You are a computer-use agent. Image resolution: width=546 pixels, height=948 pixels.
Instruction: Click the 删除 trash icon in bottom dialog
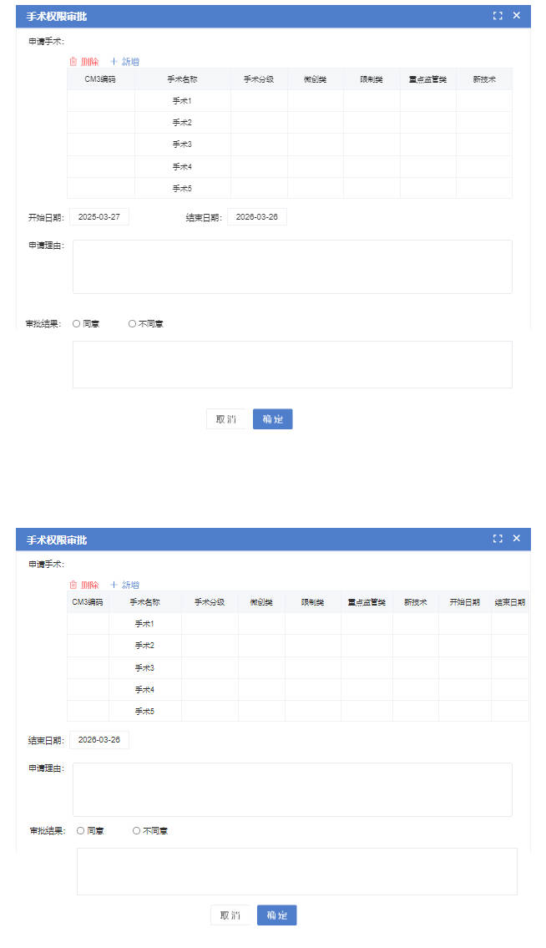pyautogui.click(x=73, y=585)
